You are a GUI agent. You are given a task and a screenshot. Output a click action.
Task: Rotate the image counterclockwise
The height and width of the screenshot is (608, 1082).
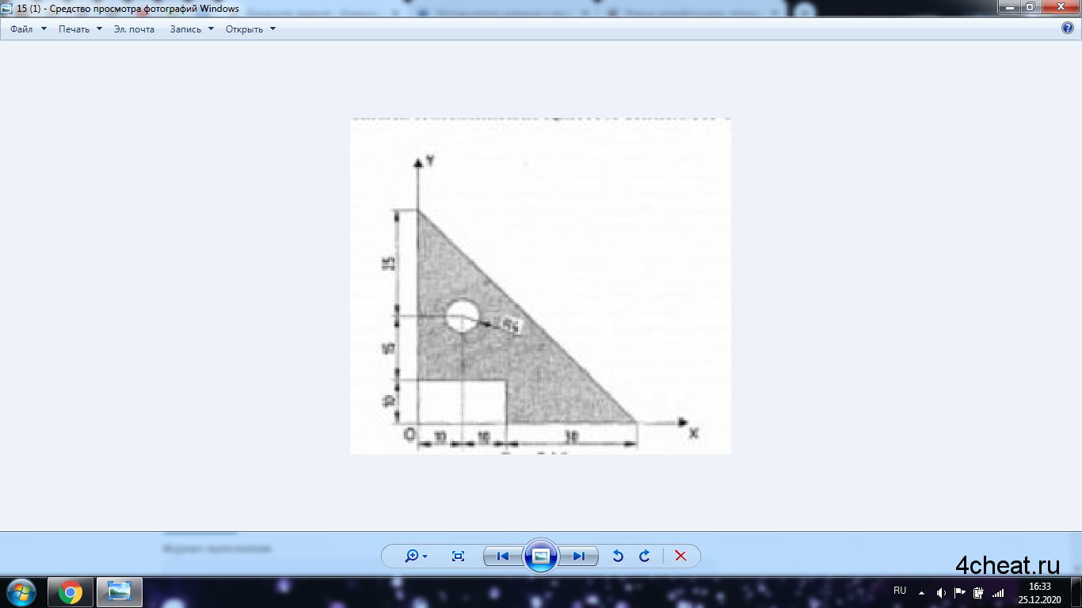pyautogui.click(x=618, y=556)
